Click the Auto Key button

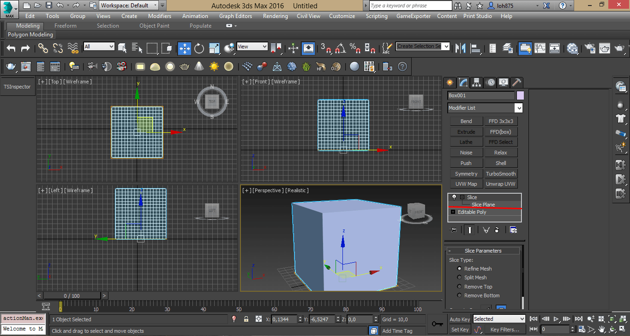[460, 319]
